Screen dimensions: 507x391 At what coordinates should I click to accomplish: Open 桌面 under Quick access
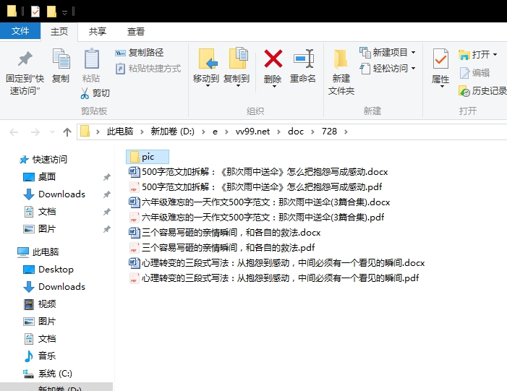(x=40, y=177)
